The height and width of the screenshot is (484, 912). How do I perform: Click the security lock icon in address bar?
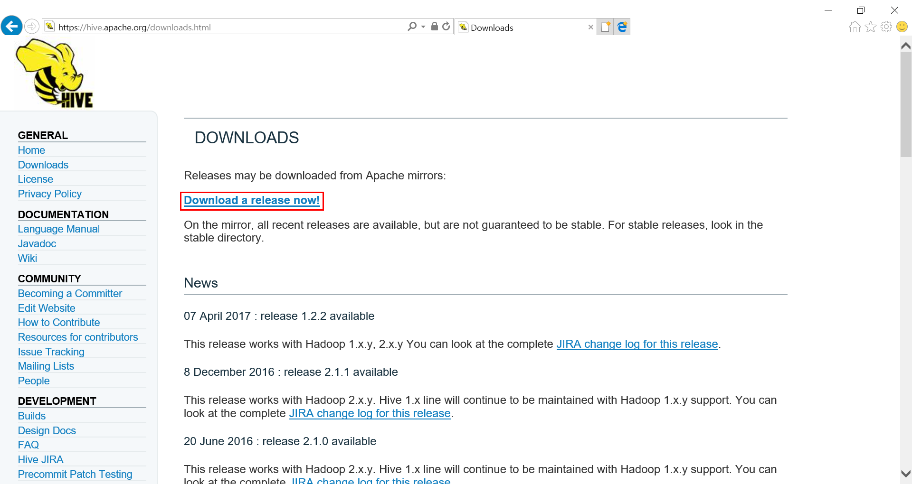coord(434,27)
